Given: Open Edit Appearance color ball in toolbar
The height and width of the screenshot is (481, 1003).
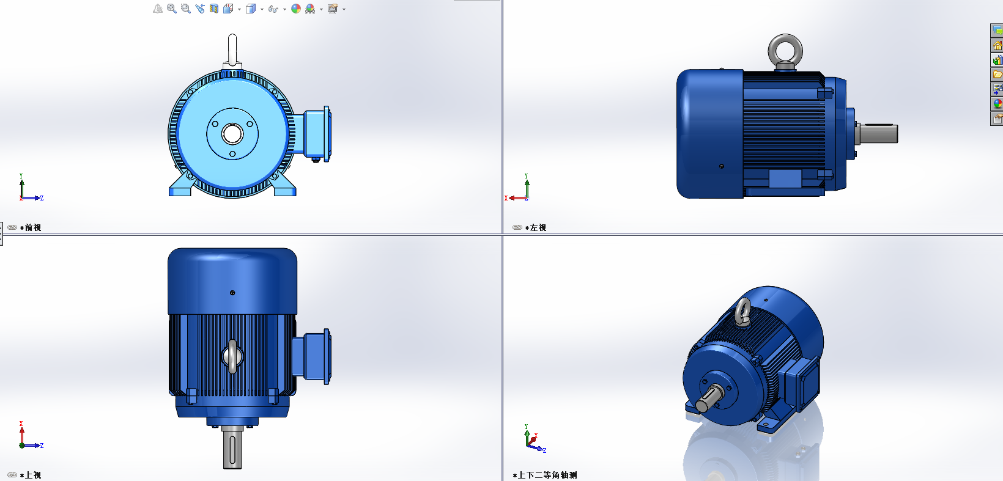Looking at the screenshot, I should click(296, 9).
